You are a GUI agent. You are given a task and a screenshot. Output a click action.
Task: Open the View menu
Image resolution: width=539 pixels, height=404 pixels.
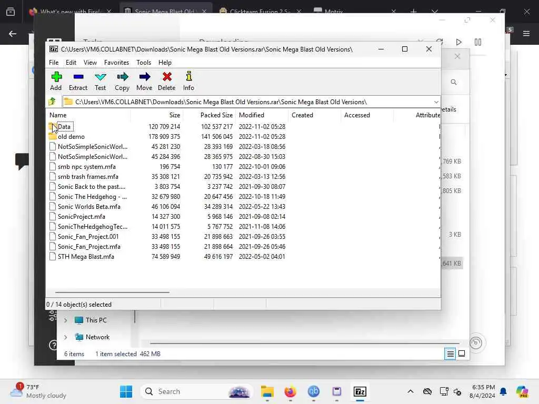[x=90, y=63]
